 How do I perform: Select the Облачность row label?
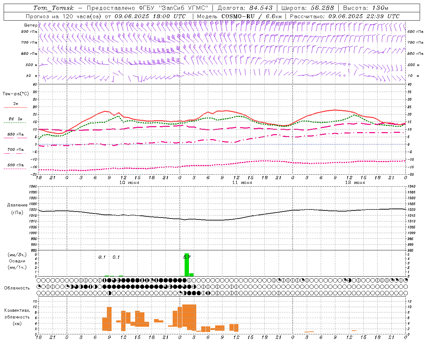[17, 288]
